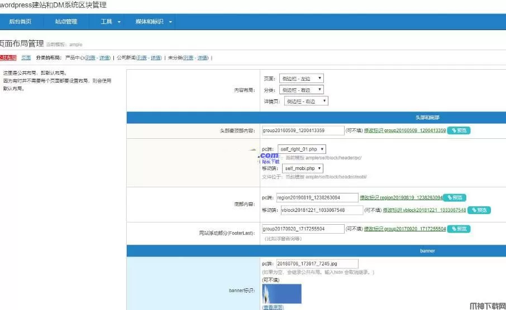Select the red 公共布局 tab
506x310 pixels.
click(x=7, y=57)
